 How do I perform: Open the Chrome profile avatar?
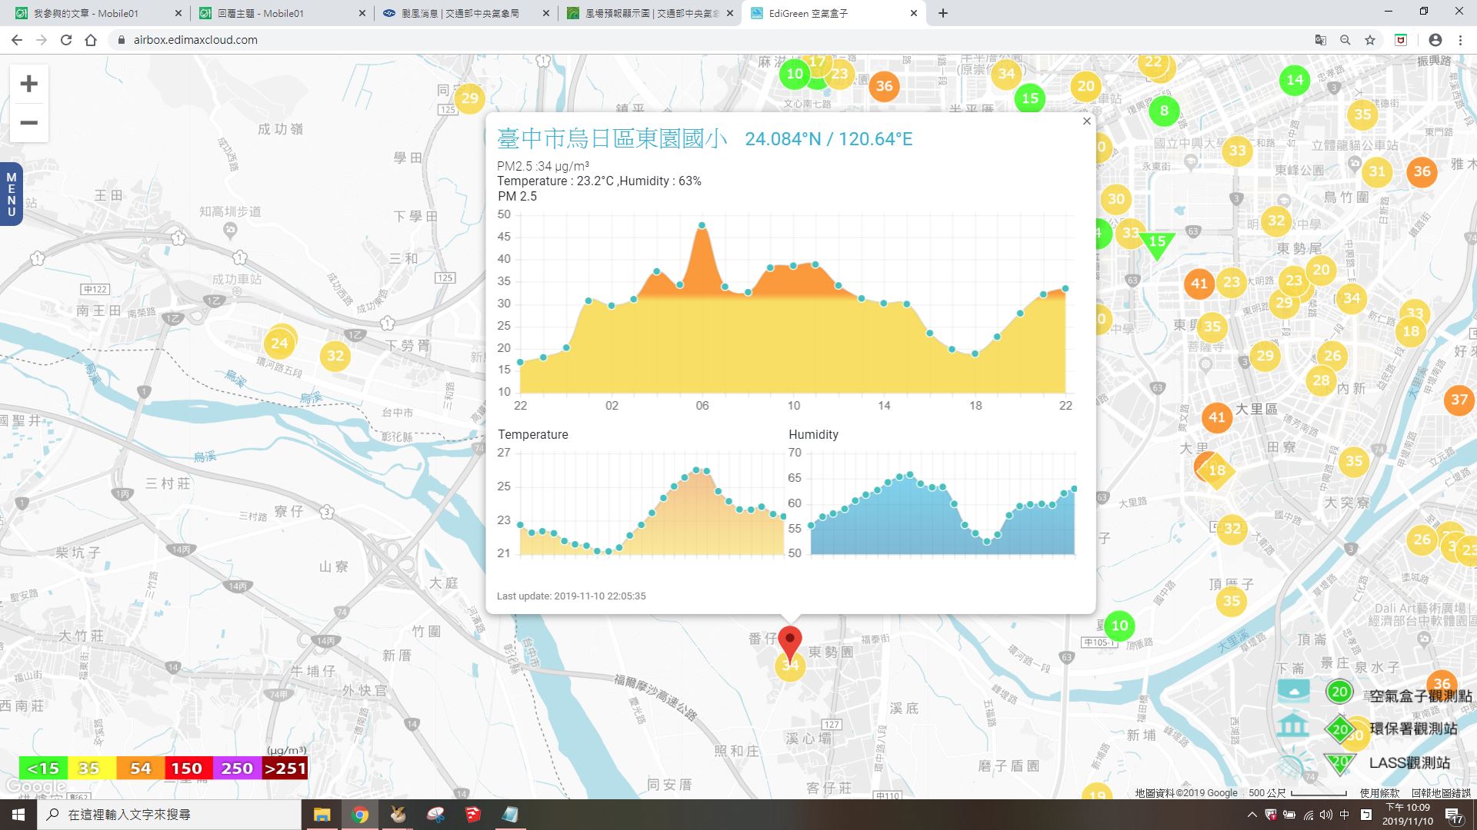1435,40
